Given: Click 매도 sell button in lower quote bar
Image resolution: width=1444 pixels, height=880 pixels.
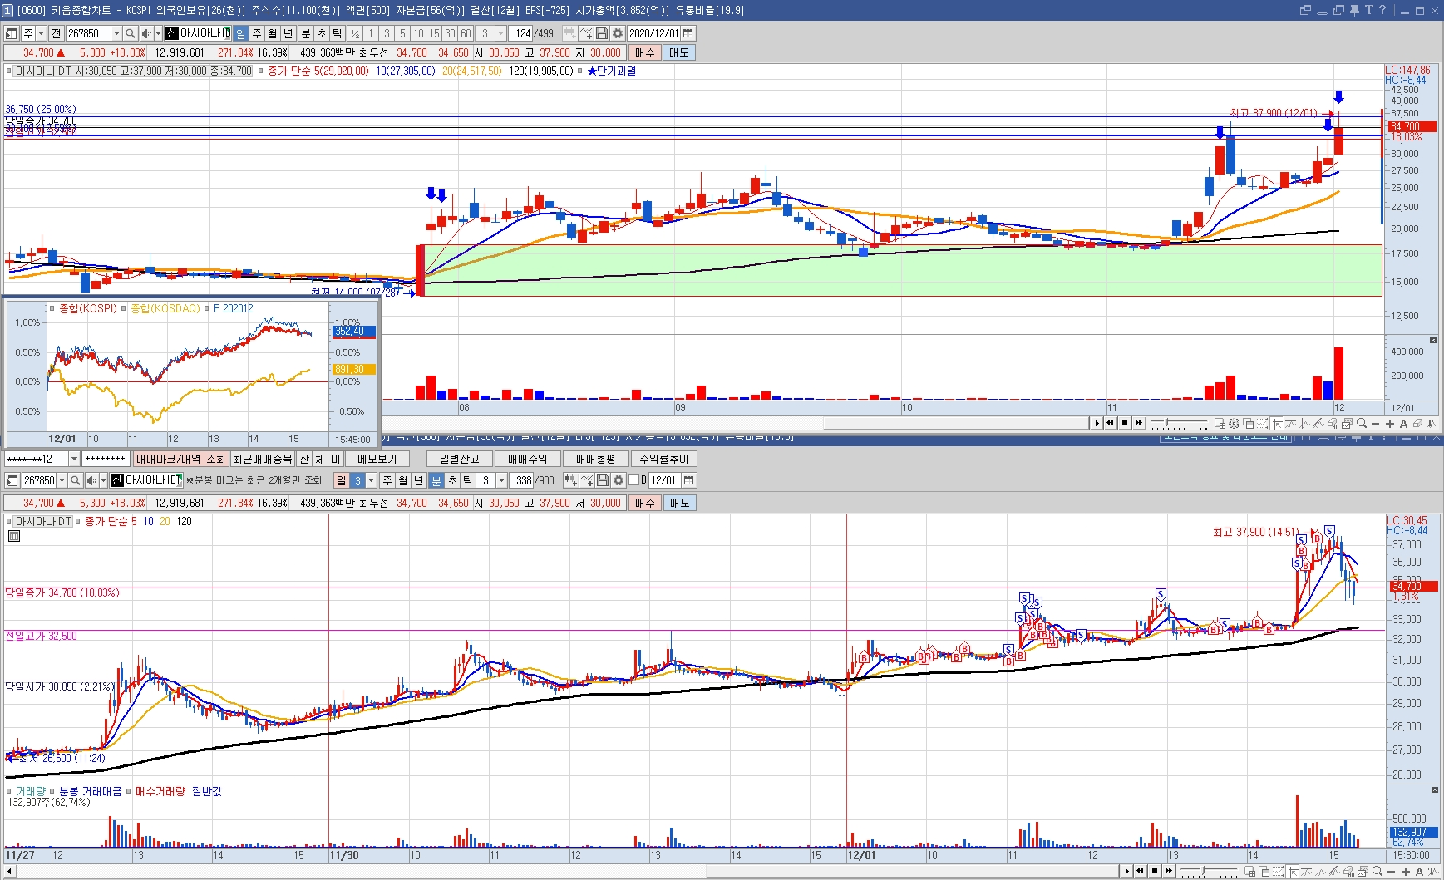Looking at the screenshot, I should pyautogui.click(x=678, y=503).
